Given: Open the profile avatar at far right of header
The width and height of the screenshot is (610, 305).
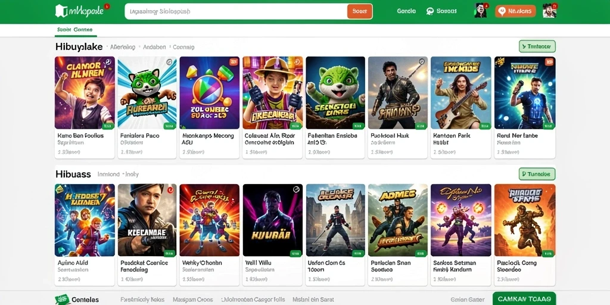Looking at the screenshot, I should click(549, 11).
